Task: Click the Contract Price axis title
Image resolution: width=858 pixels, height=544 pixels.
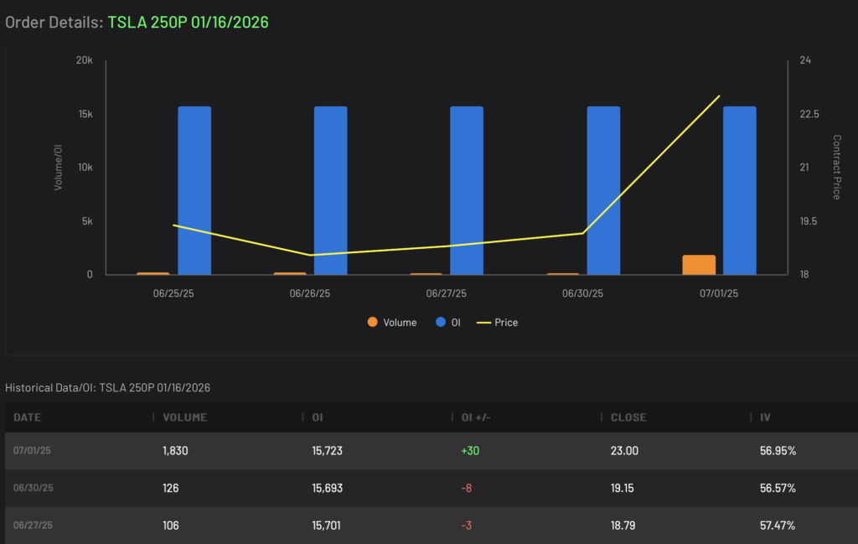Action: 836,167
